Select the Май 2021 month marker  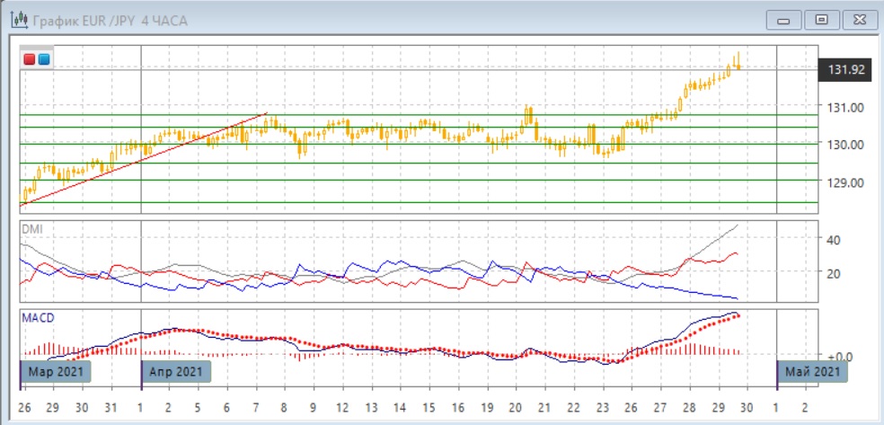[x=812, y=372]
